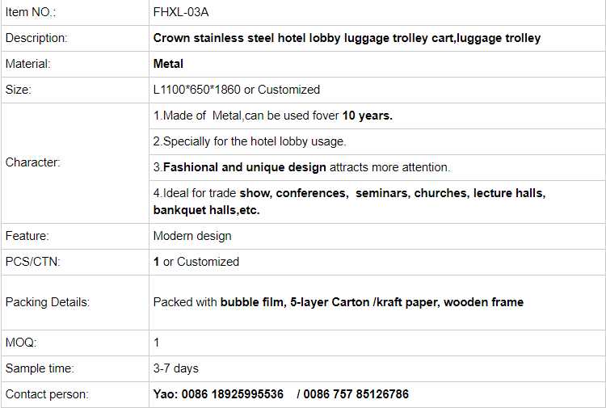Click the "Size:" row label
This screenshot has width=606, height=408.
coord(19,90)
